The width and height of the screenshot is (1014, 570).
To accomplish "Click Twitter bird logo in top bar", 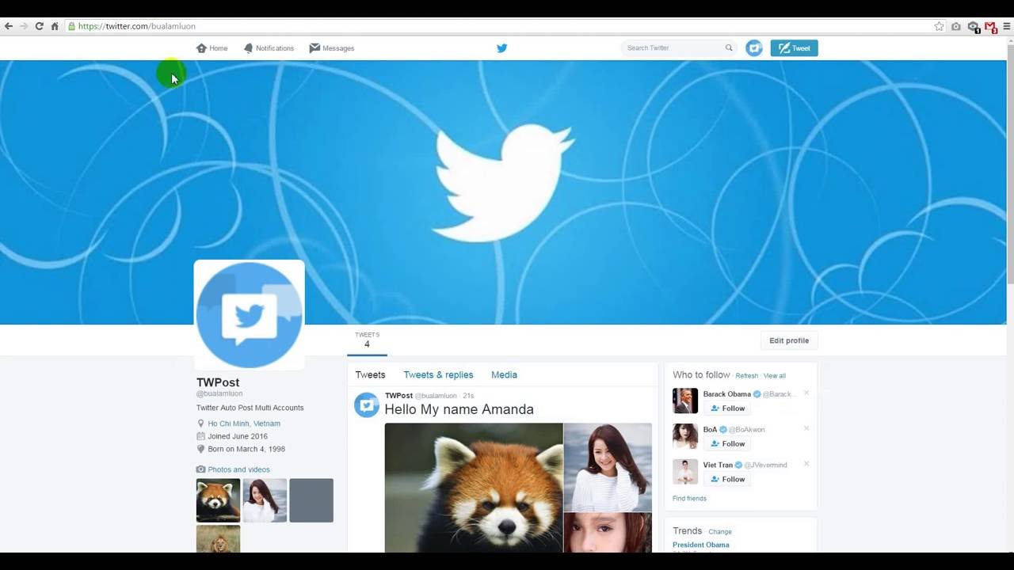I will pyautogui.click(x=501, y=48).
